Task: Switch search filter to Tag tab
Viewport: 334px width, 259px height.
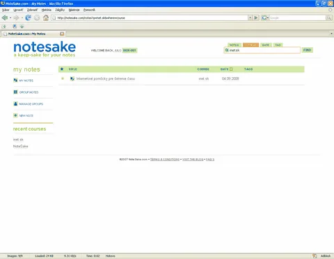Action: (x=278, y=45)
